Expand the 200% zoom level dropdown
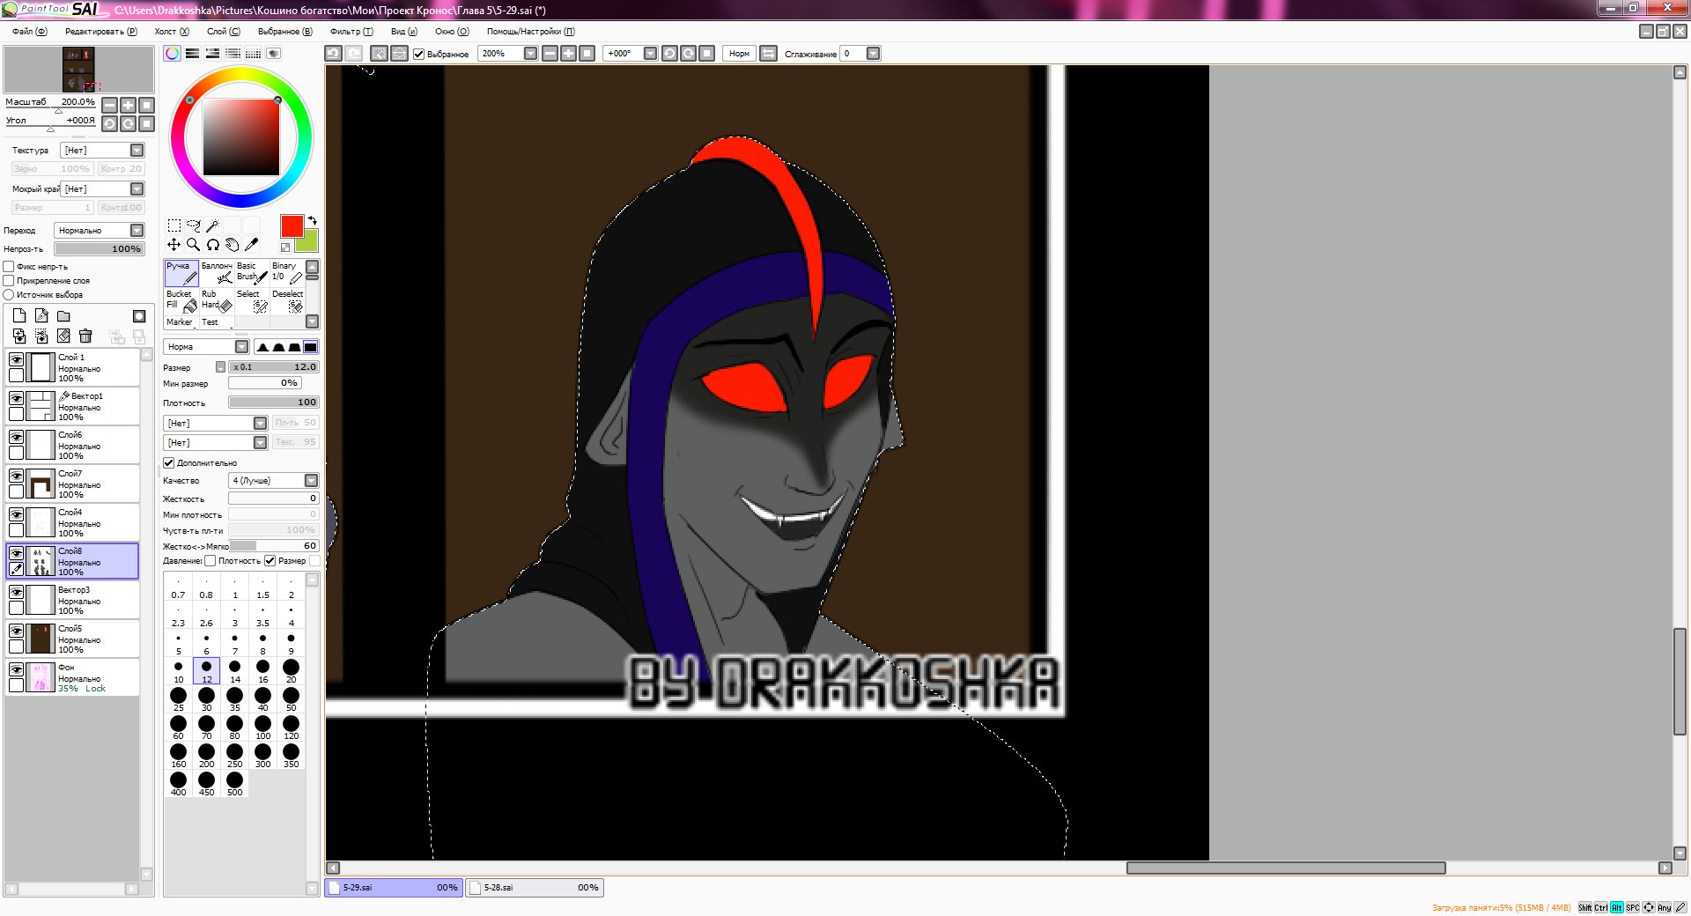Viewport: 1691px width, 916px height. click(530, 54)
